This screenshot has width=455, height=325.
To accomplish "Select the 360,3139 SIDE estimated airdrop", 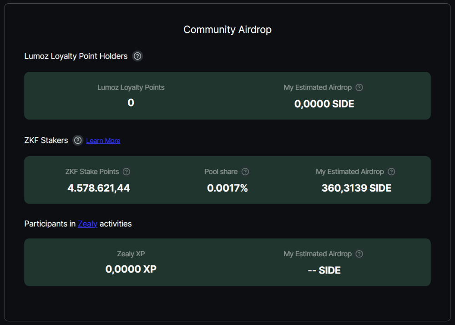I will click(356, 188).
